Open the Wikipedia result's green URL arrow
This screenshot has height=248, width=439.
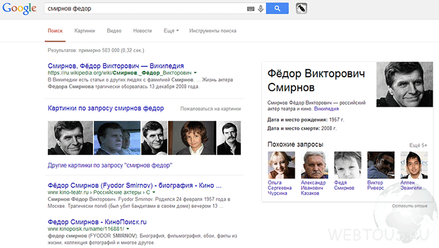tap(195, 73)
